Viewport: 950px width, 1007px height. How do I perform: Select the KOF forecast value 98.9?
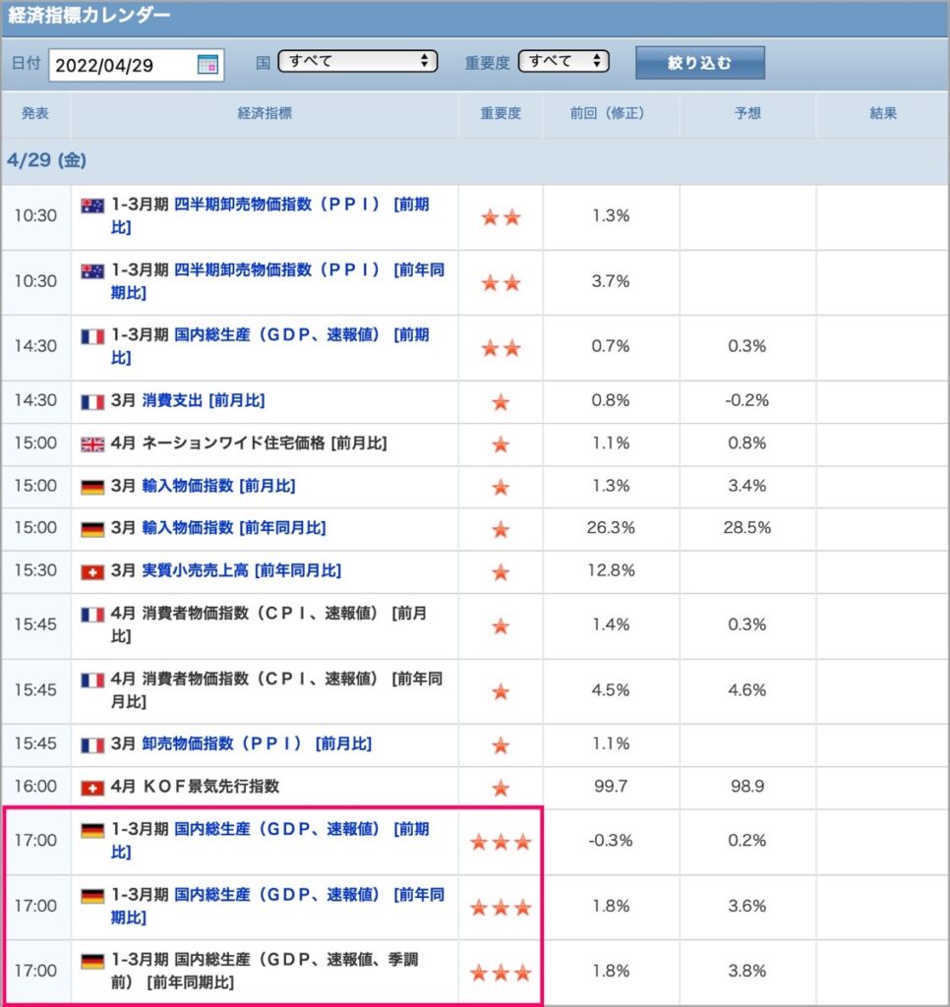point(747,786)
